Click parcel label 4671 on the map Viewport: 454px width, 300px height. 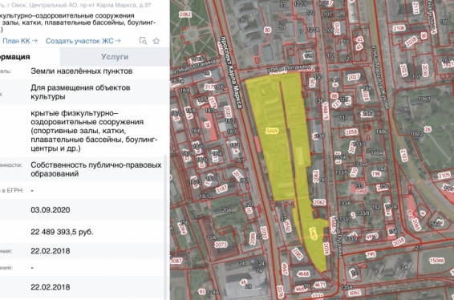click(x=320, y=285)
